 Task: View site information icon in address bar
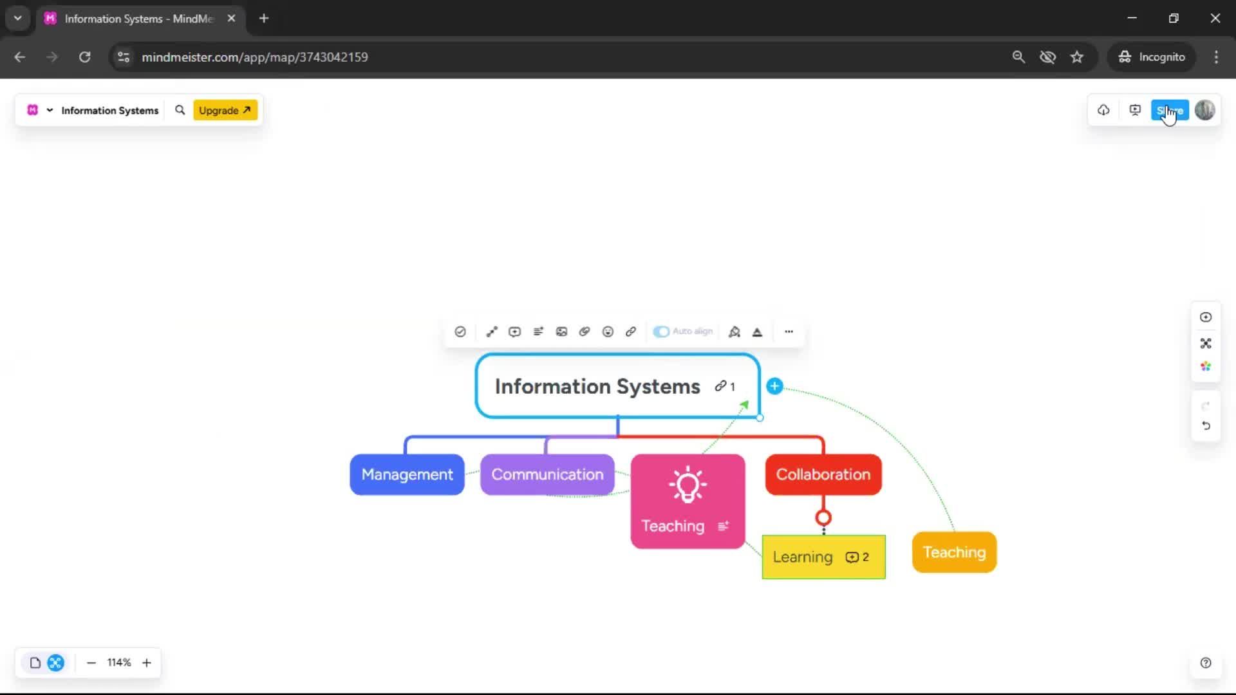pos(123,57)
